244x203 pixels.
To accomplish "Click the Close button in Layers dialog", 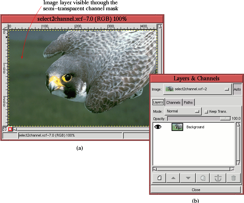I will [196, 190].
